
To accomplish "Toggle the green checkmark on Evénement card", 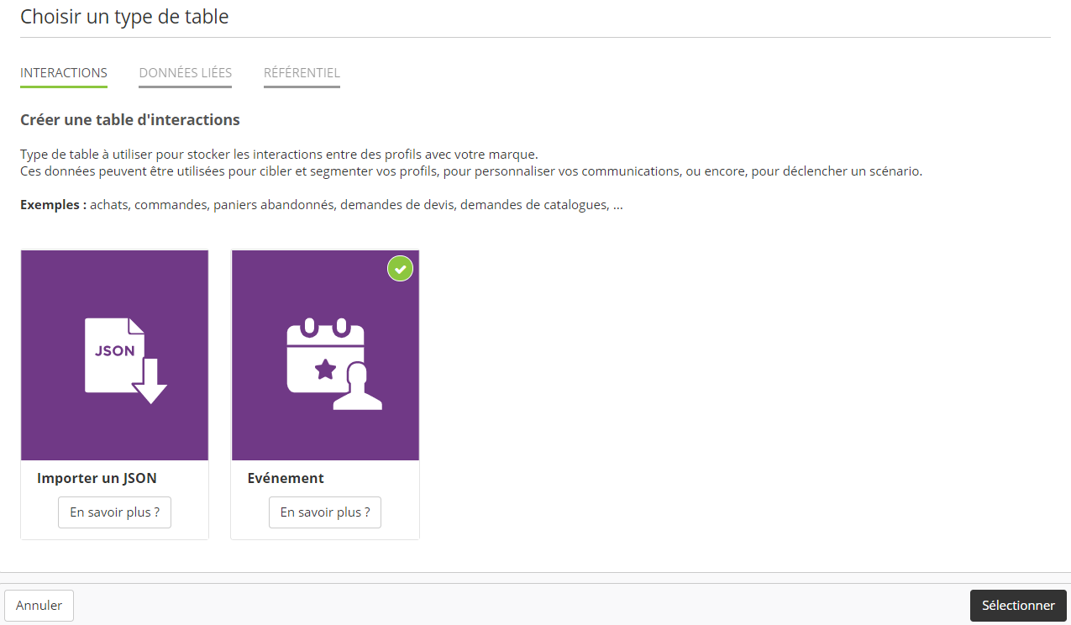I will pos(400,269).
